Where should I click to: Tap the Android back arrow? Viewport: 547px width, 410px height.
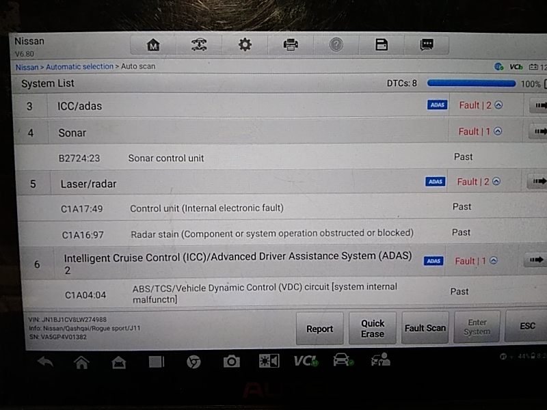pos(45,361)
